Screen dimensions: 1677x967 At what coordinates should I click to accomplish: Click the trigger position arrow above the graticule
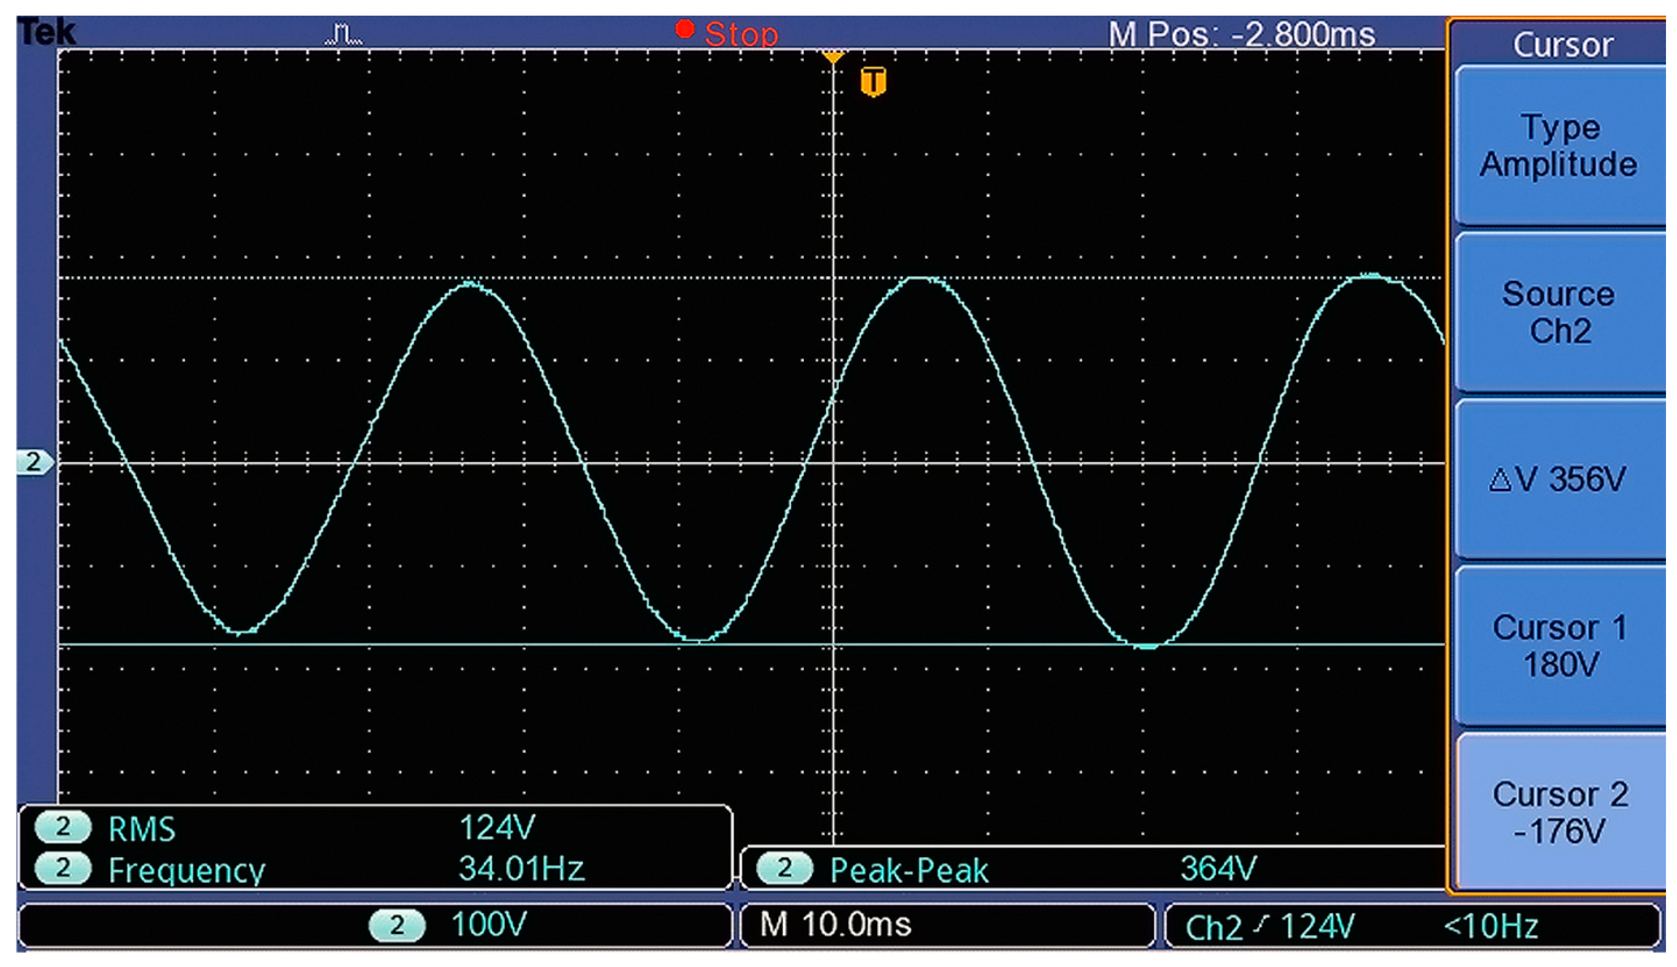point(834,59)
